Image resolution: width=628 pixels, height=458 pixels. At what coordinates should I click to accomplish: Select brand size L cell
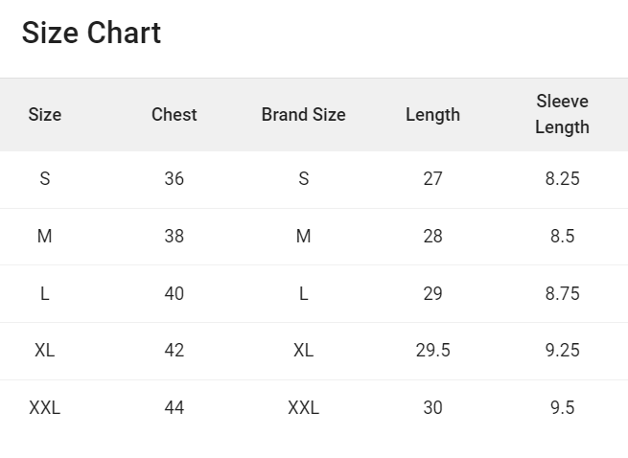pos(304,294)
